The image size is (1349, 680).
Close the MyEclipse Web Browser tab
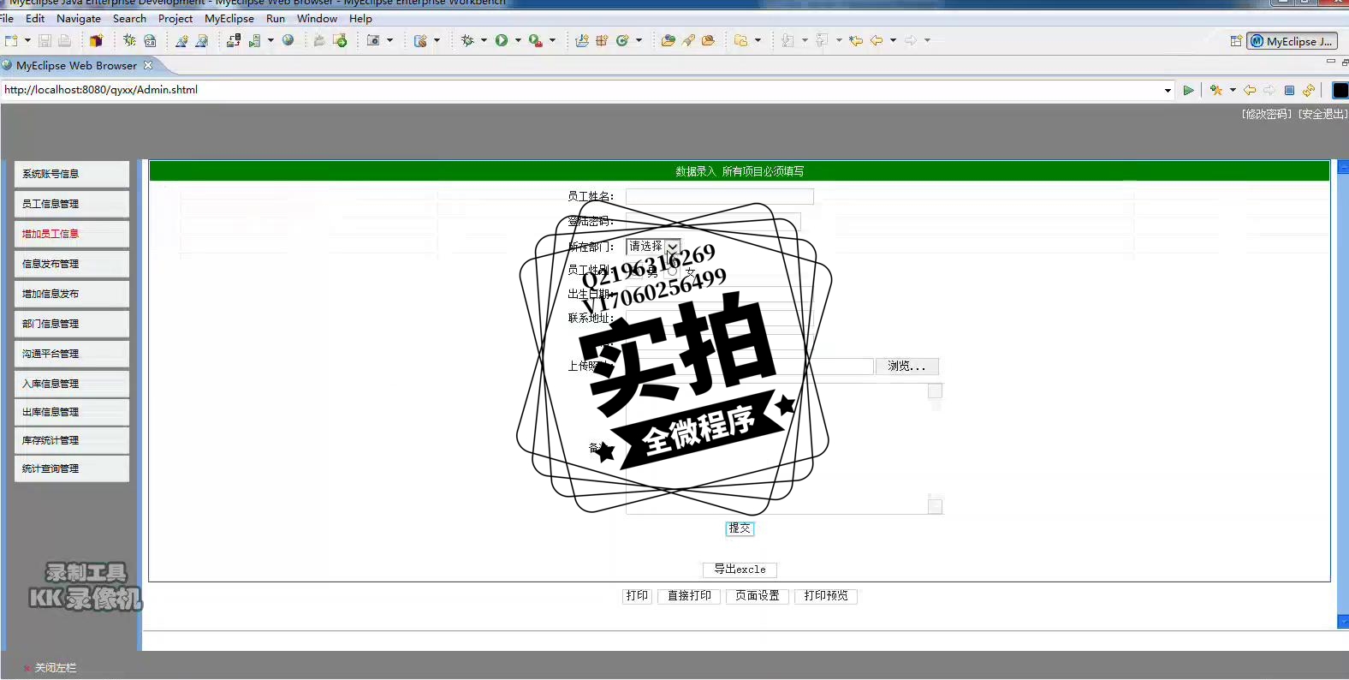pyautogui.click(x=148, y=65)
